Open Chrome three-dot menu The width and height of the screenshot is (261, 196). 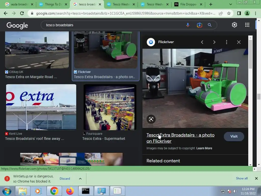255,13
